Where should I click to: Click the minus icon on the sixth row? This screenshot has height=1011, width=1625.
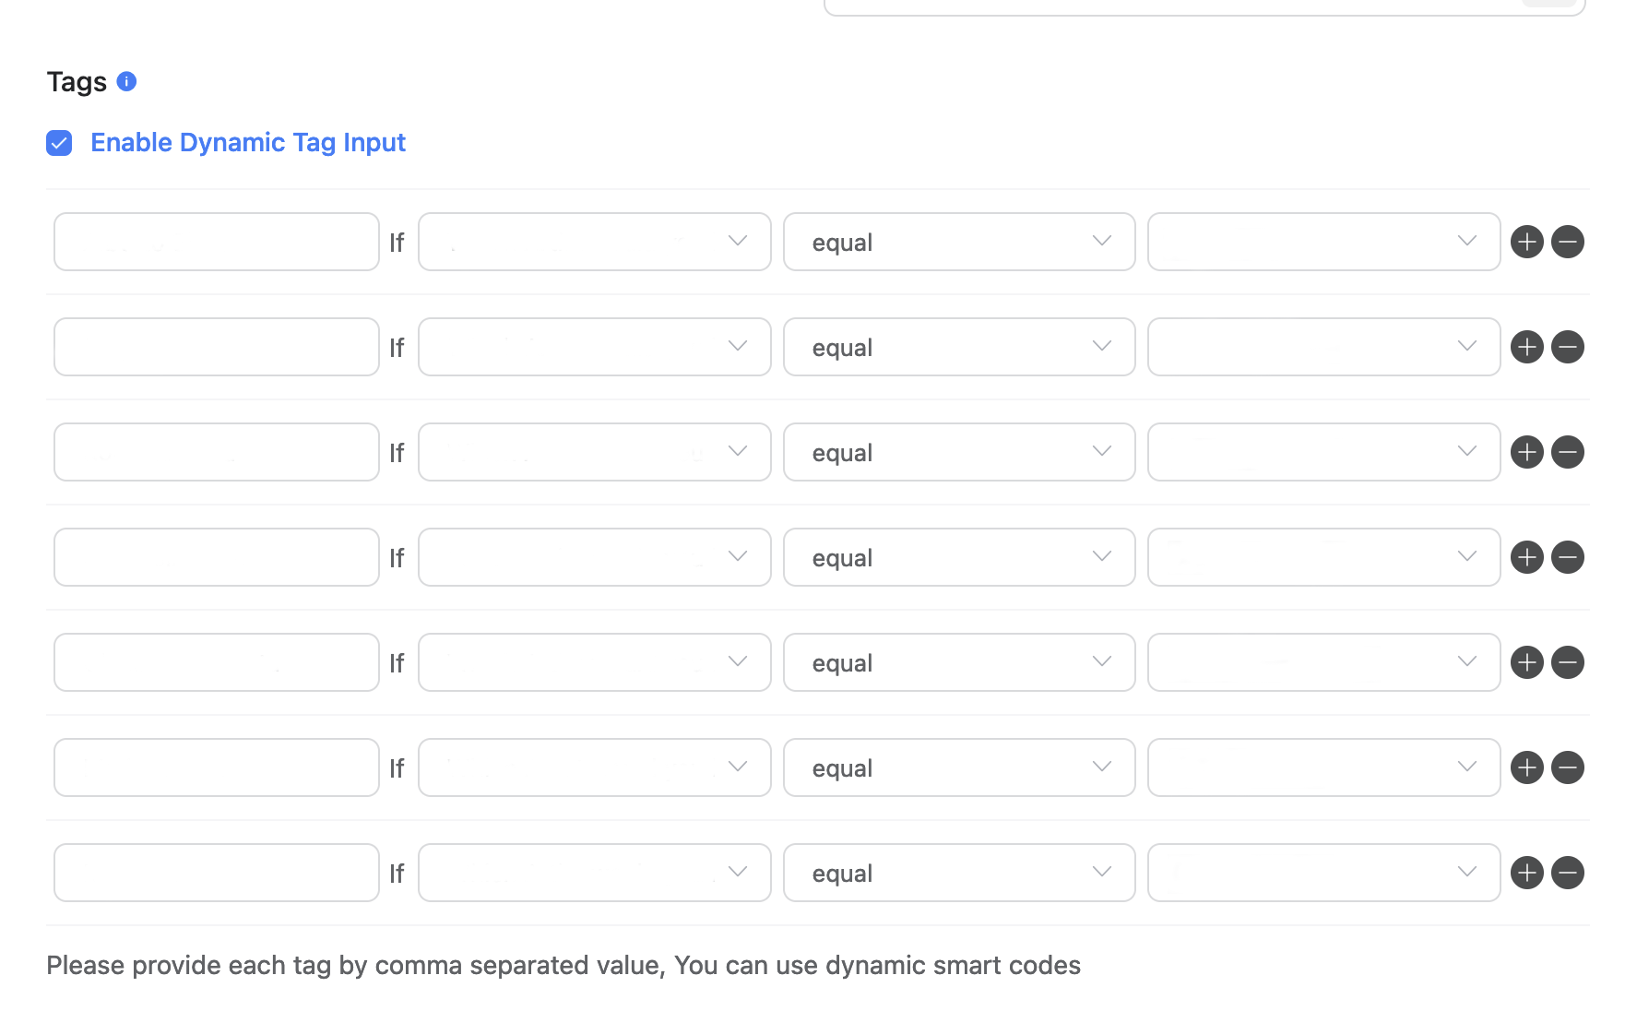click(x=1568, y=767)
